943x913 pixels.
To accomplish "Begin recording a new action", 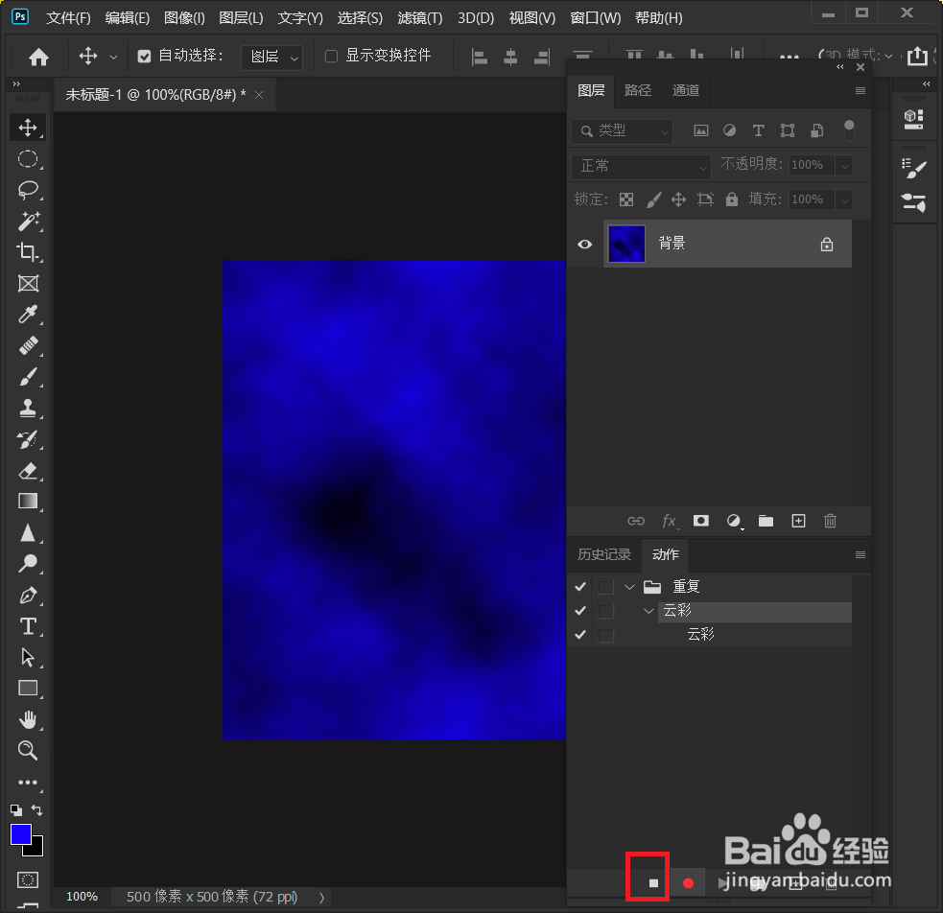I will pyautogui.click(x=688, y=881).
